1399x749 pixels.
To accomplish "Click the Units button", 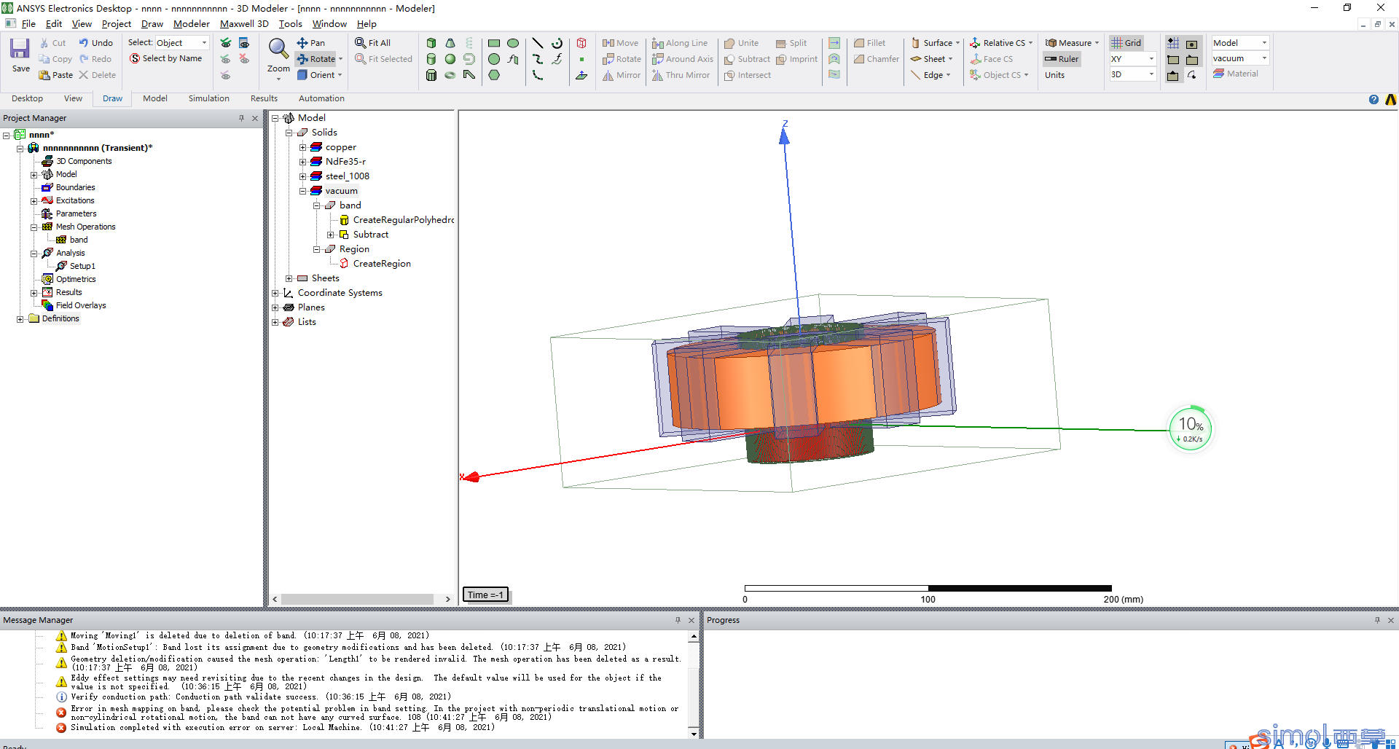I will click(x=1054, y=75).
